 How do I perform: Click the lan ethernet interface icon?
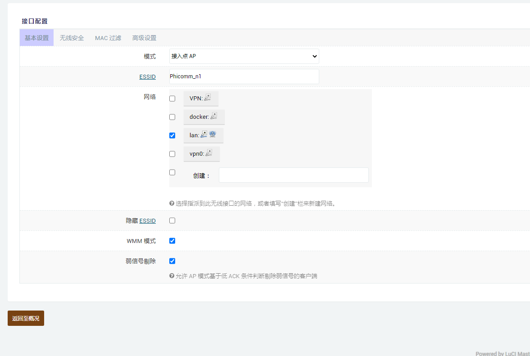click(x=204, y=135)
